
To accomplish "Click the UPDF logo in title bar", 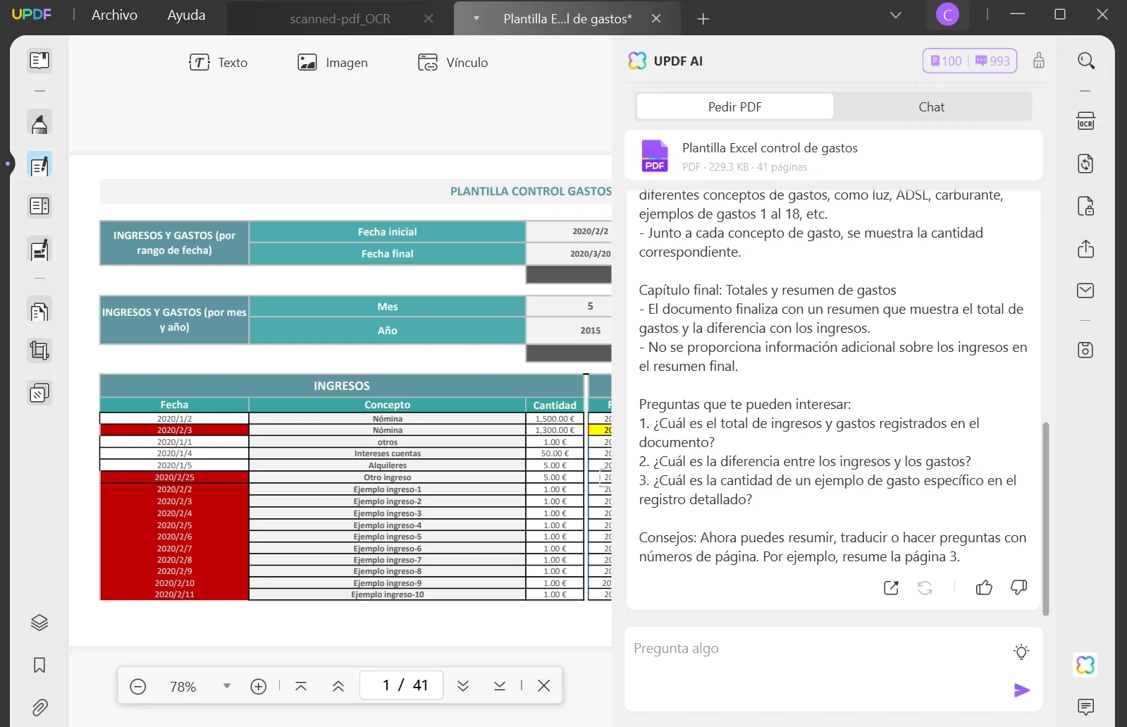I will pos(32,14).
